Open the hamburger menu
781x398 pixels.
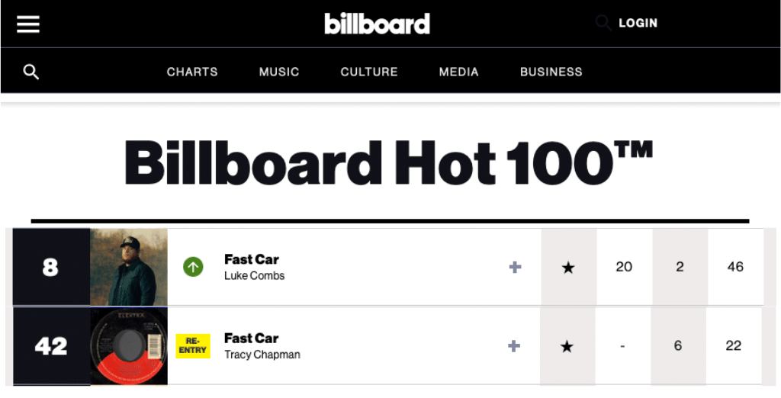point(28,24)
